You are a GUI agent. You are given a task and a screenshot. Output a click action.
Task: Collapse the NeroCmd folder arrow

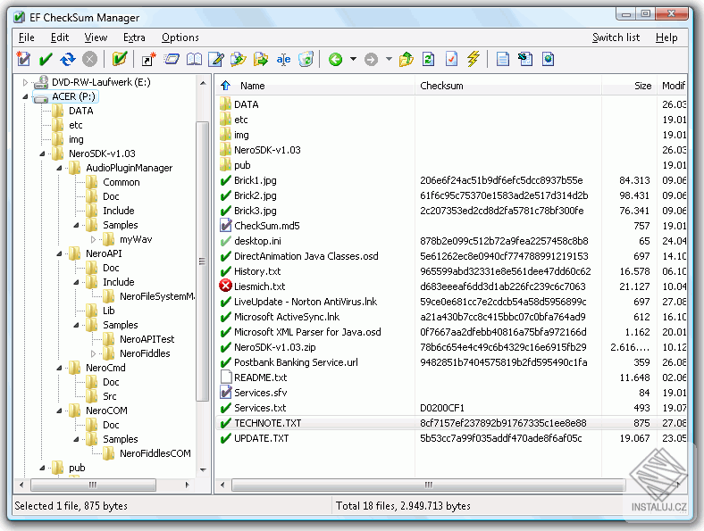coord(59,368)
